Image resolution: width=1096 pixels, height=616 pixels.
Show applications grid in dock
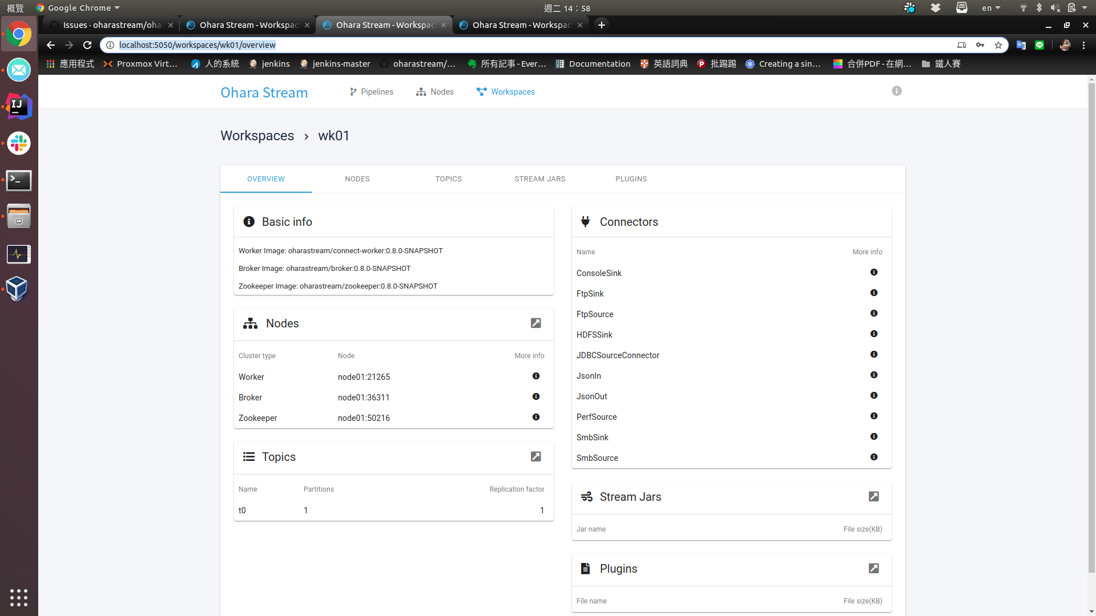[19, 597]
